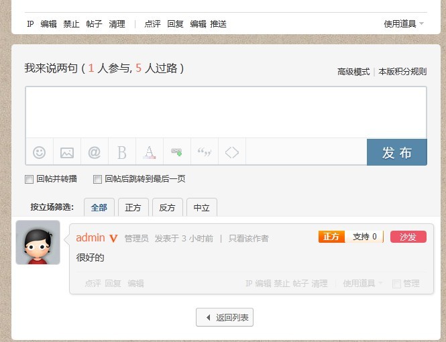This screenshot has height=342, width=446.
Task: Click 点评 under admin's reply
Action: [93, 283]
